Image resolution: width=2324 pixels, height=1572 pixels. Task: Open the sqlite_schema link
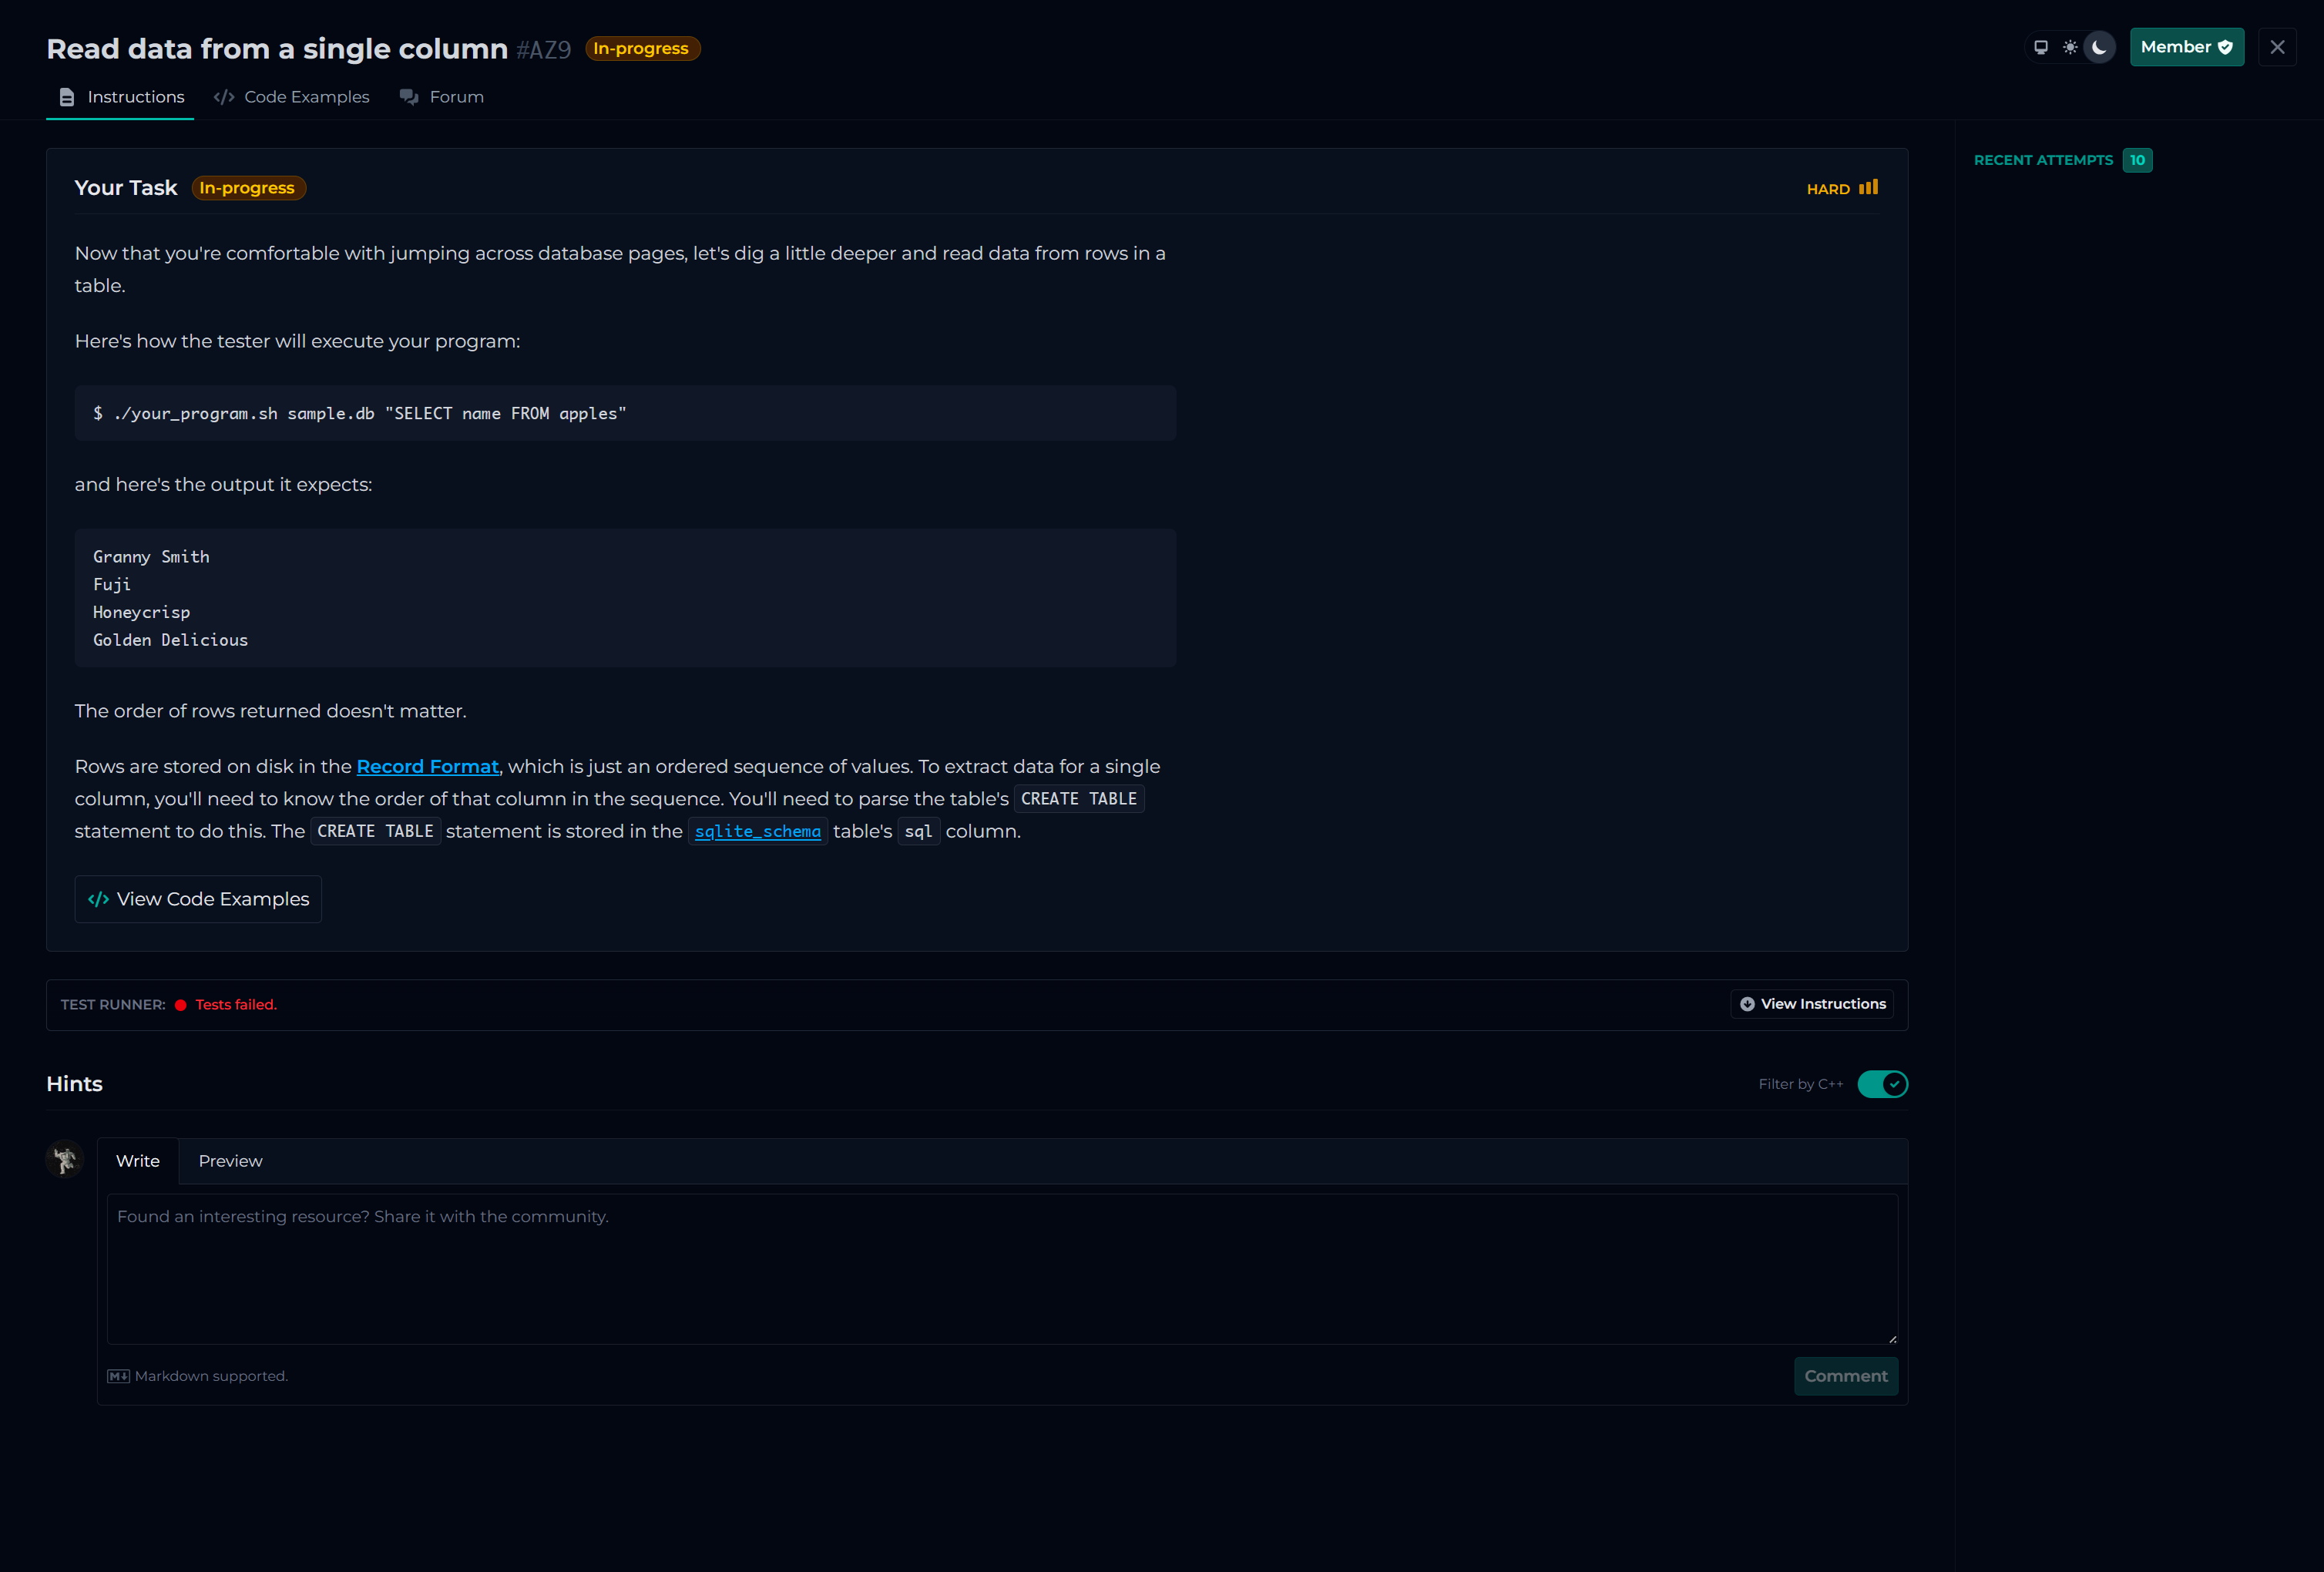click(x=757, y=831)
